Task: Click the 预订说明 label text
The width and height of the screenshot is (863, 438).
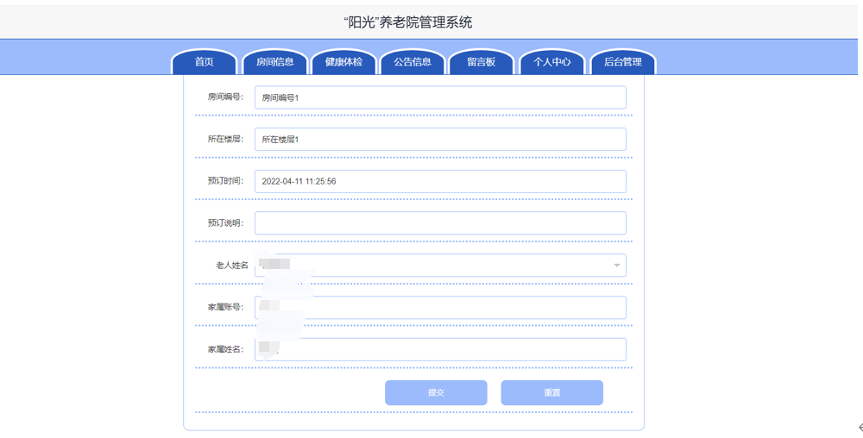Action: point(225,223)
